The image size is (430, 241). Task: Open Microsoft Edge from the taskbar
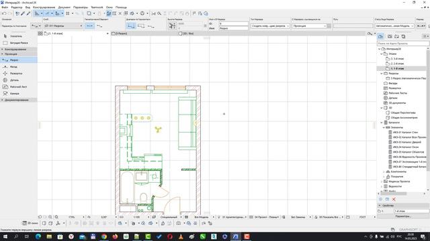tap(38, 236)
